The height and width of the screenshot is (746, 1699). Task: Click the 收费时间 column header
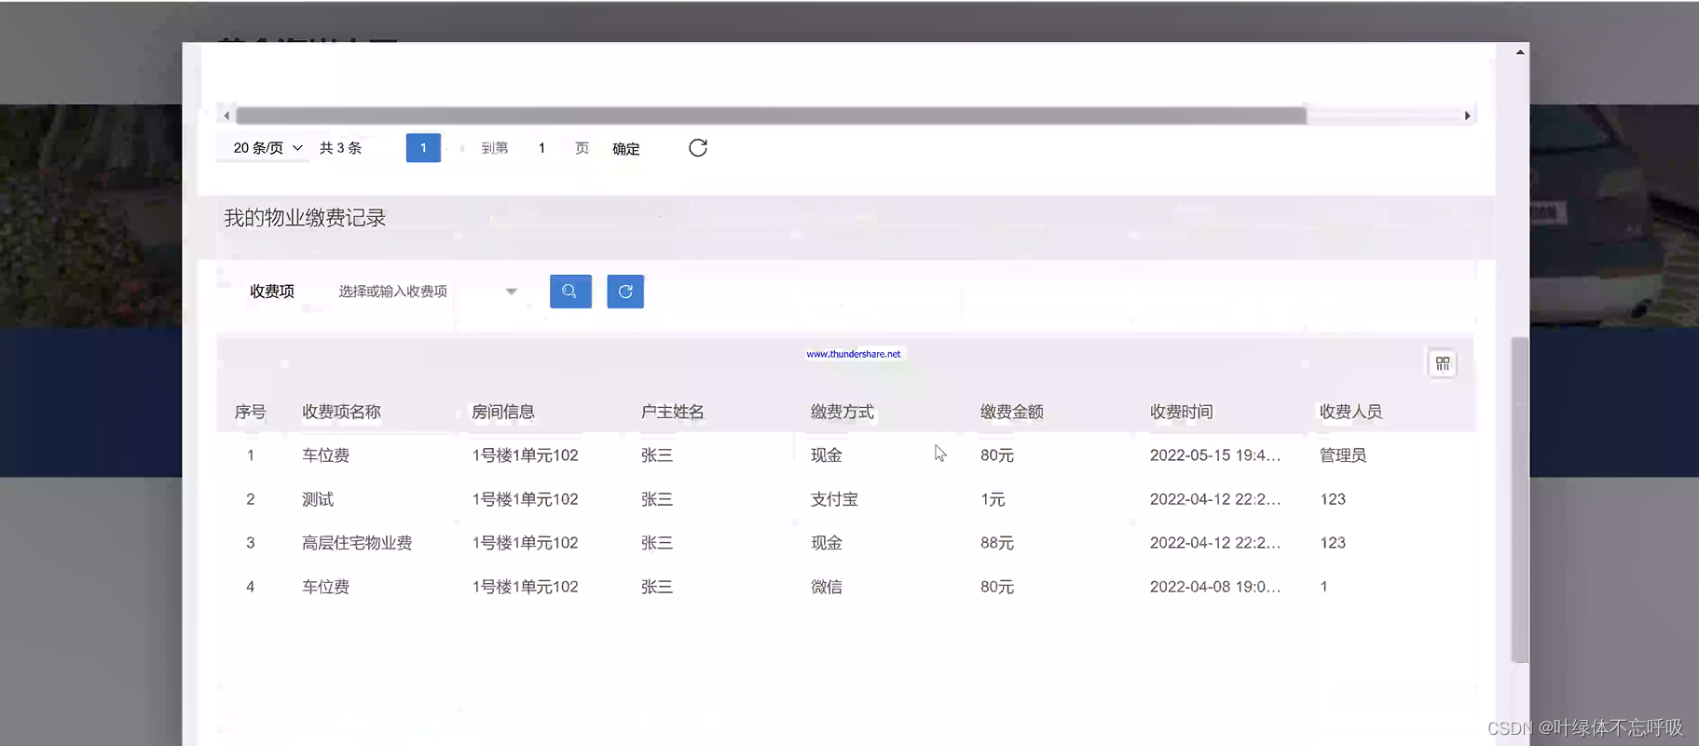pyautogui.click(x=1182, y=412)
